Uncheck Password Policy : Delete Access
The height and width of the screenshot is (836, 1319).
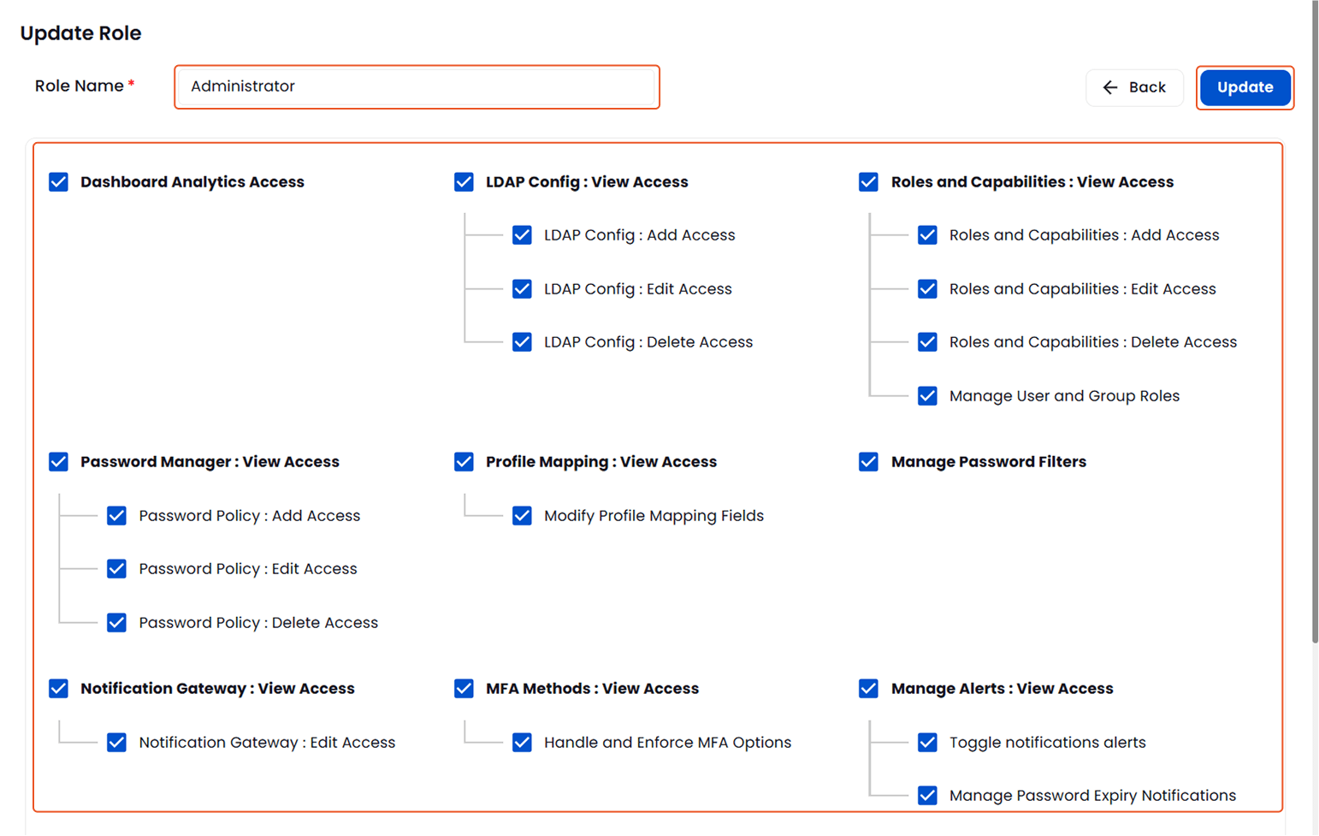(116, 622)
